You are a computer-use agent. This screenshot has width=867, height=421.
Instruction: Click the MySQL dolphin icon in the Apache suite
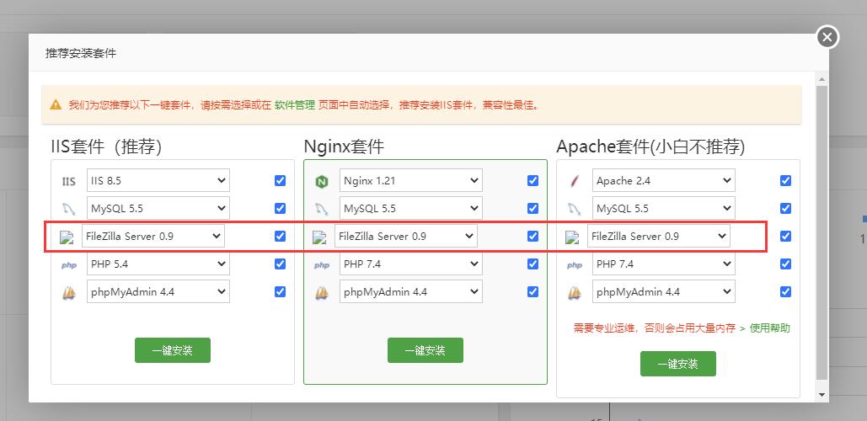575,209
